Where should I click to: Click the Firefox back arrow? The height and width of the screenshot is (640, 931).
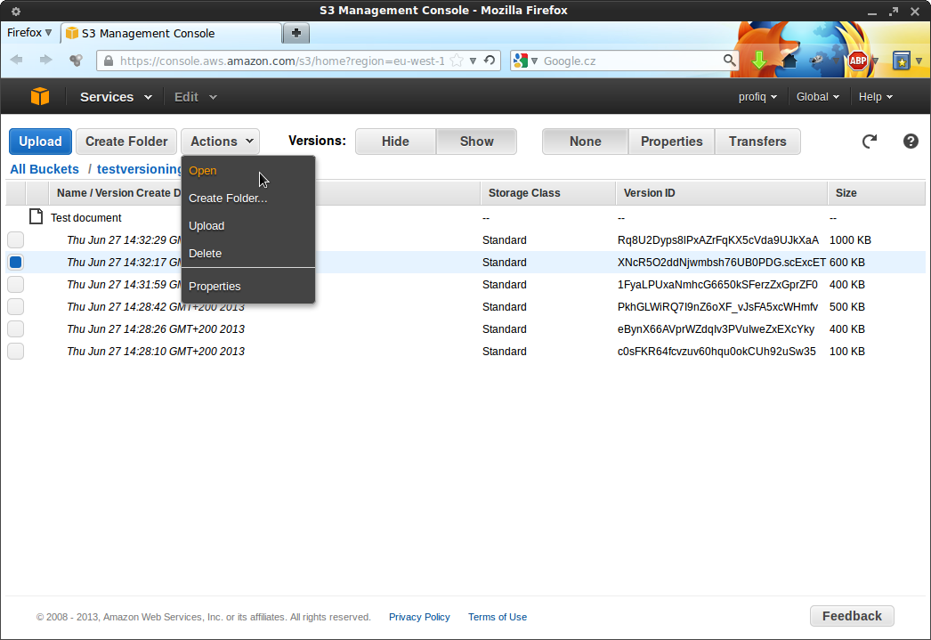[17, 60]
